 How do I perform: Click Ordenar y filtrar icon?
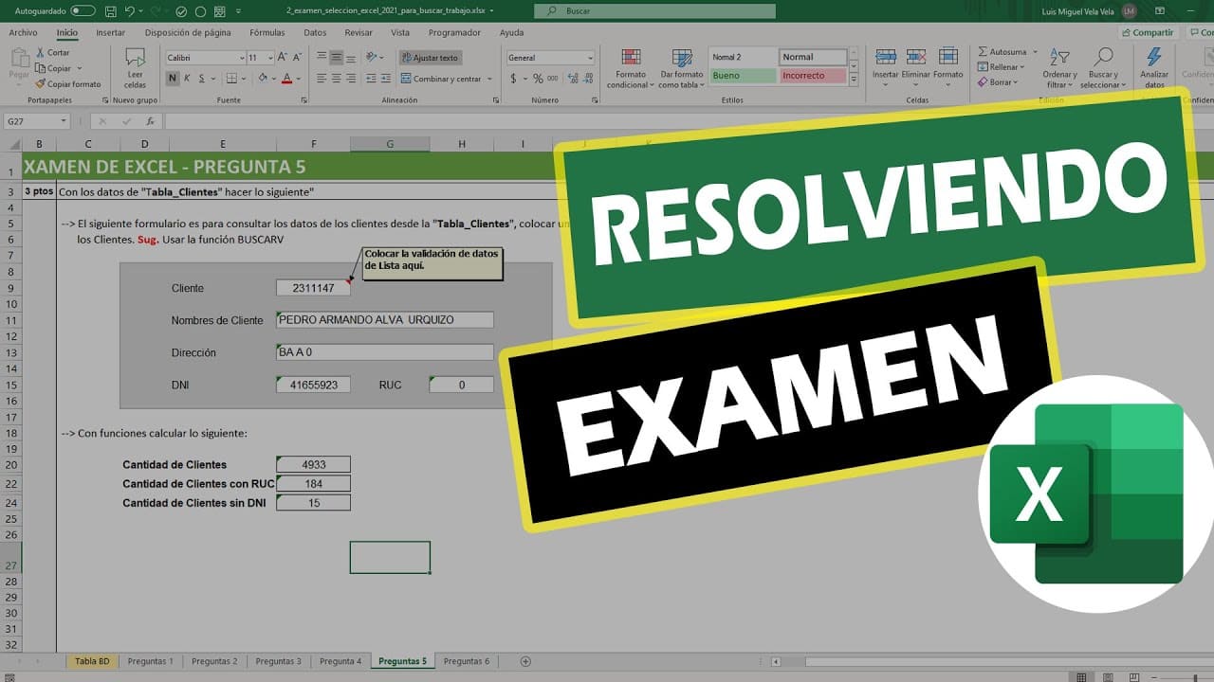(1058, 58)
